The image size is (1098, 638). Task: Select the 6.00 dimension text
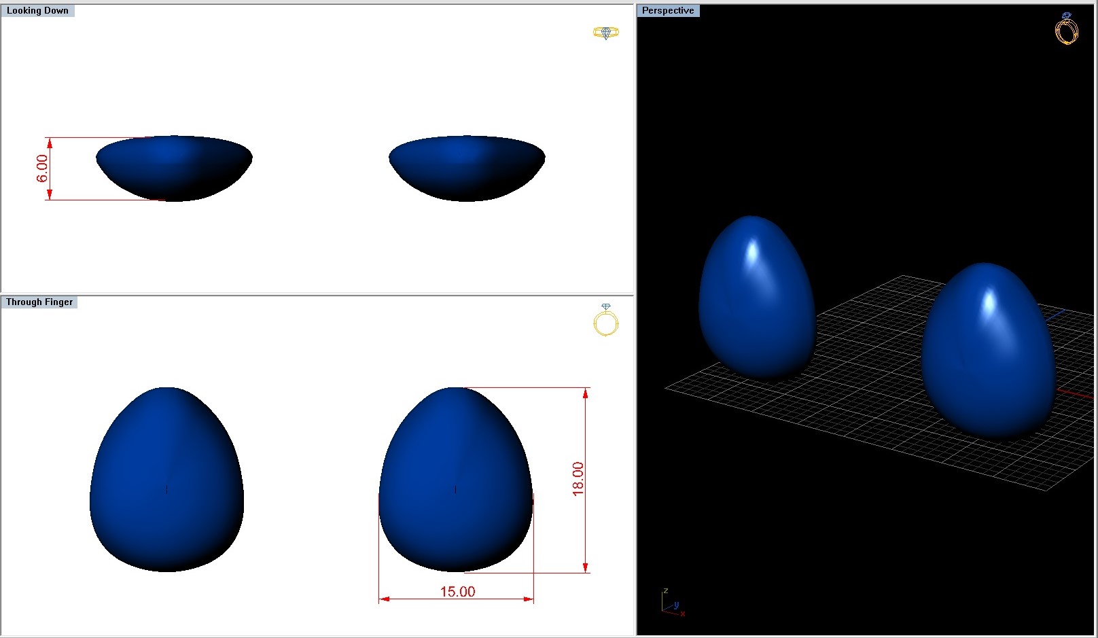[x=42, y=169]
